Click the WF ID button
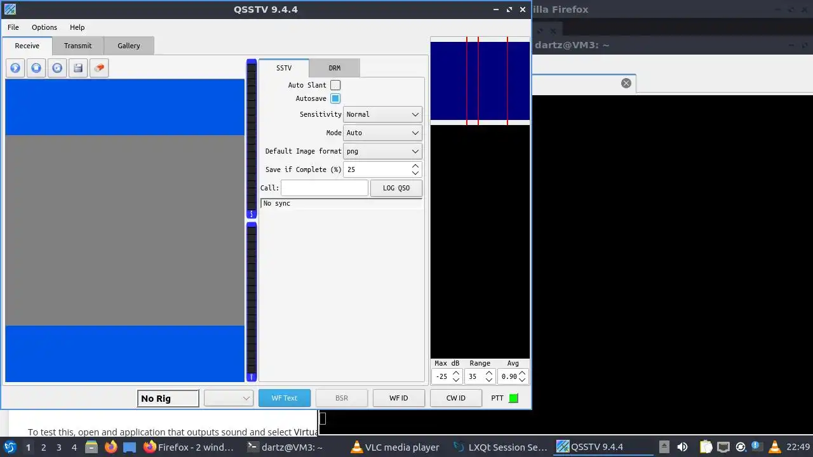The image size is (813, 457). [x=399, y=398]
